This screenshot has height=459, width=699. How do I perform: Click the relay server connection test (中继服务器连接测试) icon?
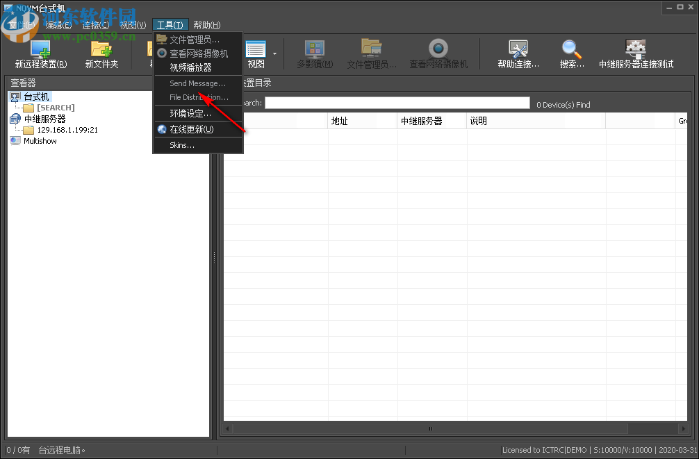pyautogui.click(x=636, y=49)
